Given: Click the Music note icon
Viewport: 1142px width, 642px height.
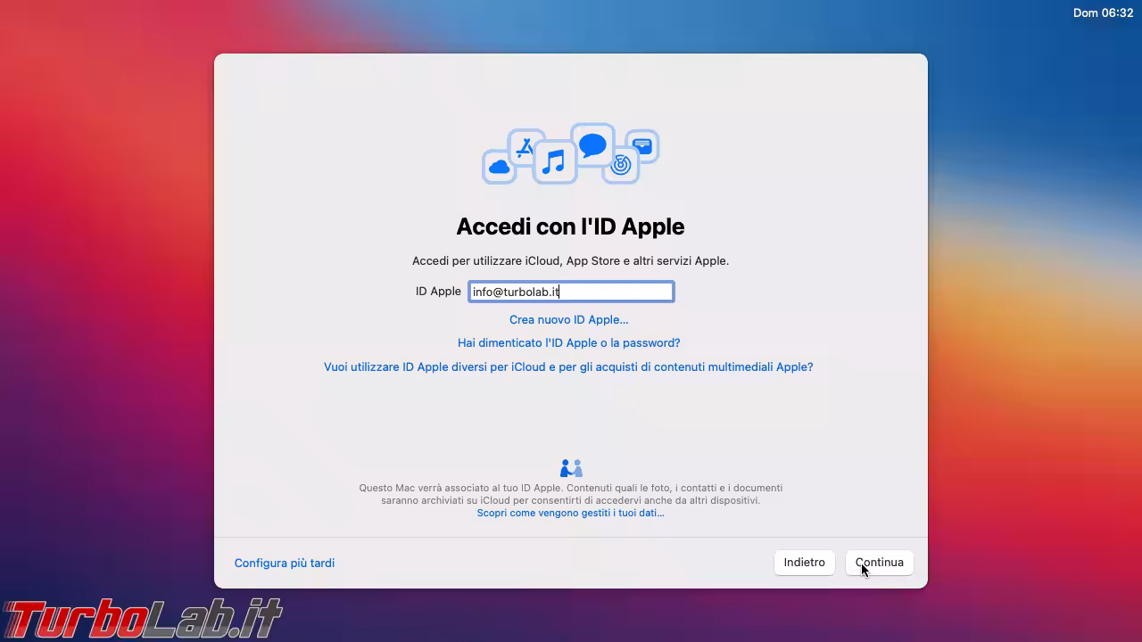Looking at the screenshot, I should coord(554,161).
